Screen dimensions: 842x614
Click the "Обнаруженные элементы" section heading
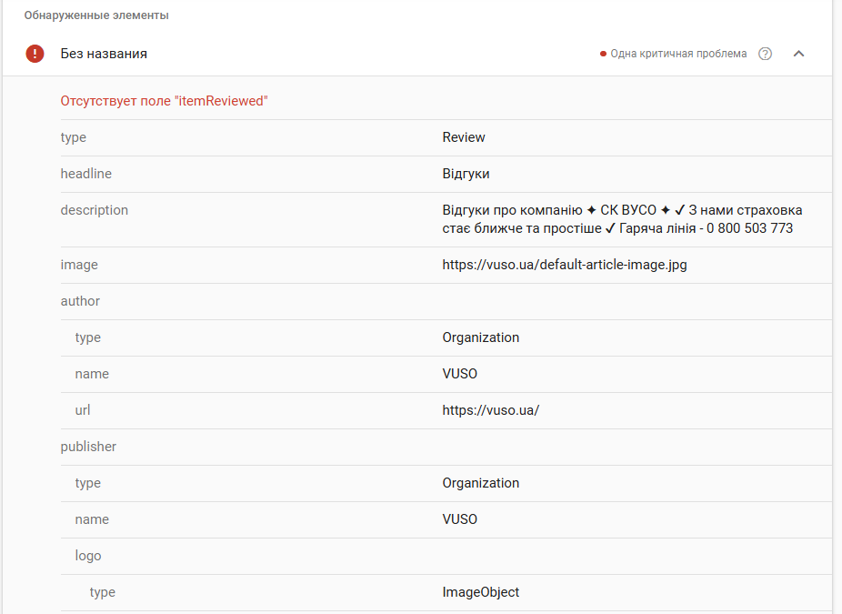tap(96, 15)
